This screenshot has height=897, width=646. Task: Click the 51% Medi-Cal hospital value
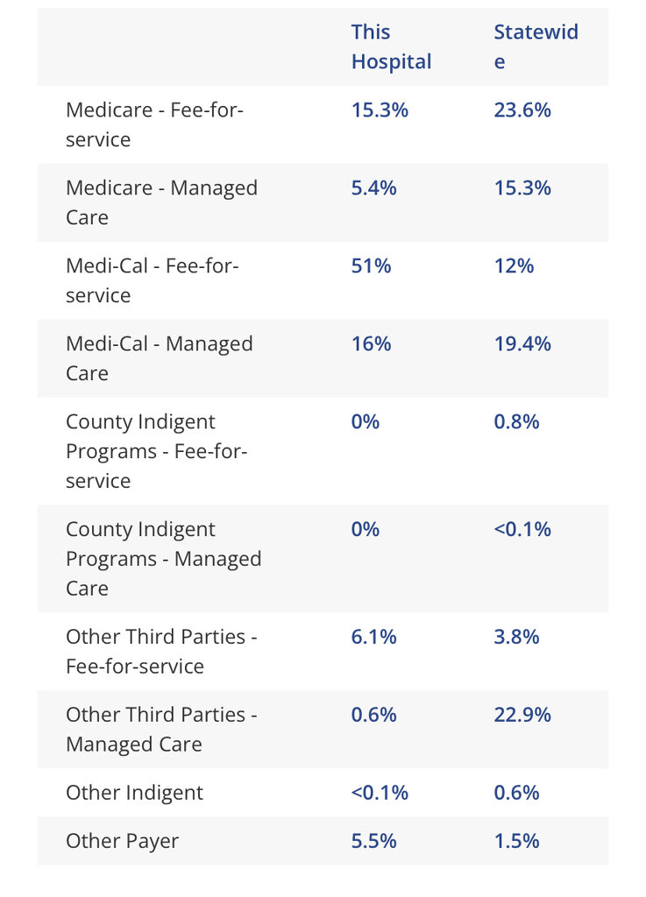tap(371, 266)
